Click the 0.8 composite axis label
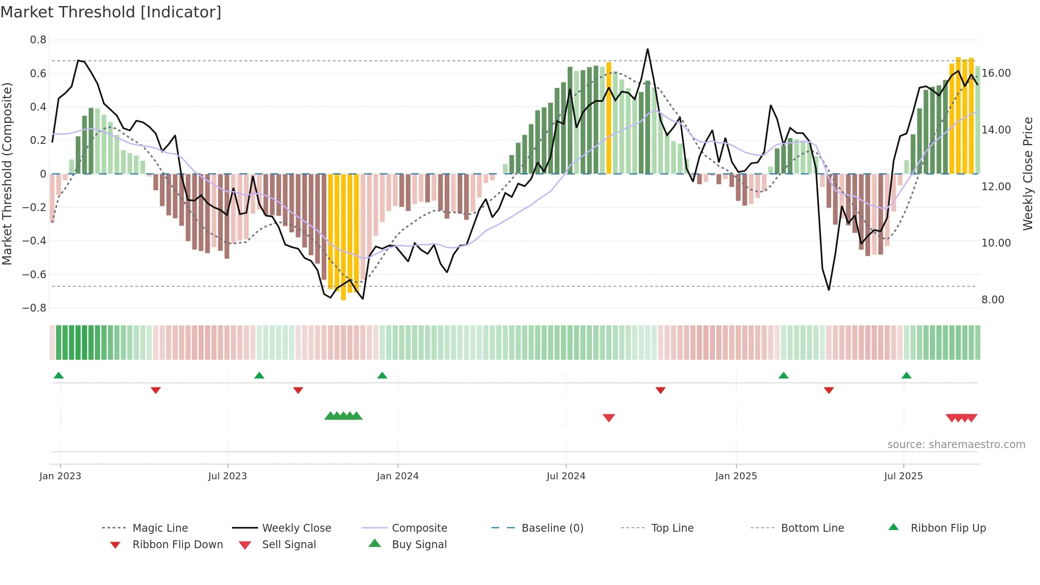Screen dimensions: 1040x585 (x=38, y=40)
